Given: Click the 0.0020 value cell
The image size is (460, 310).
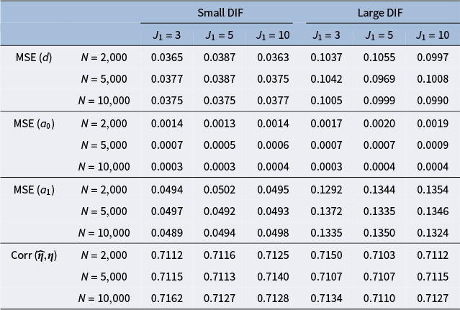Looking at the screenshot, I should [x=379, y=123].
